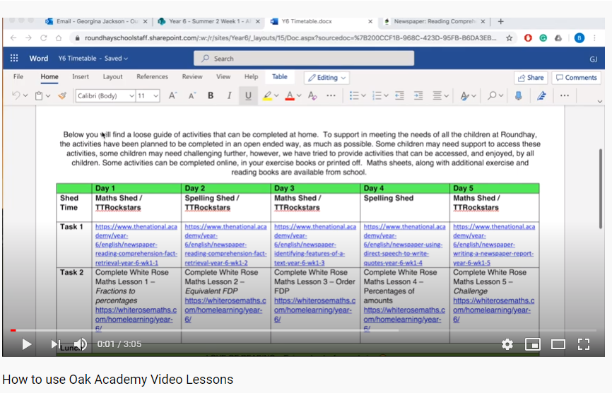Click the red Opera-style extension icon
This screenshot has height=393, width=612.
click(x=528, y=38)
